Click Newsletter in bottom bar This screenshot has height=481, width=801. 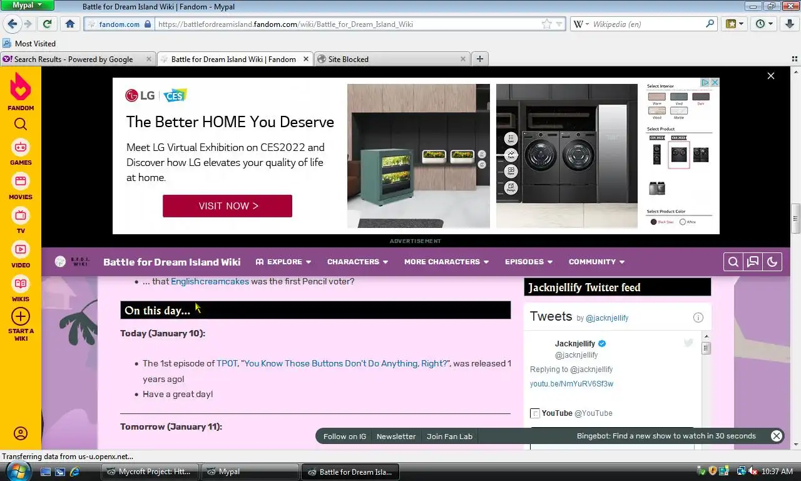coord(396,437)
